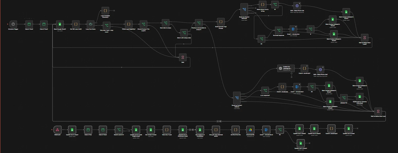Open 'Delete rows or columns from sheet' node
This screenshot has width=398, height=153.
(360, 97)
